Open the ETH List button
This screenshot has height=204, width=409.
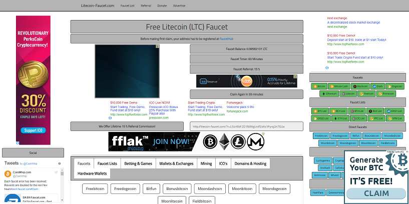[x=340, y=118]
